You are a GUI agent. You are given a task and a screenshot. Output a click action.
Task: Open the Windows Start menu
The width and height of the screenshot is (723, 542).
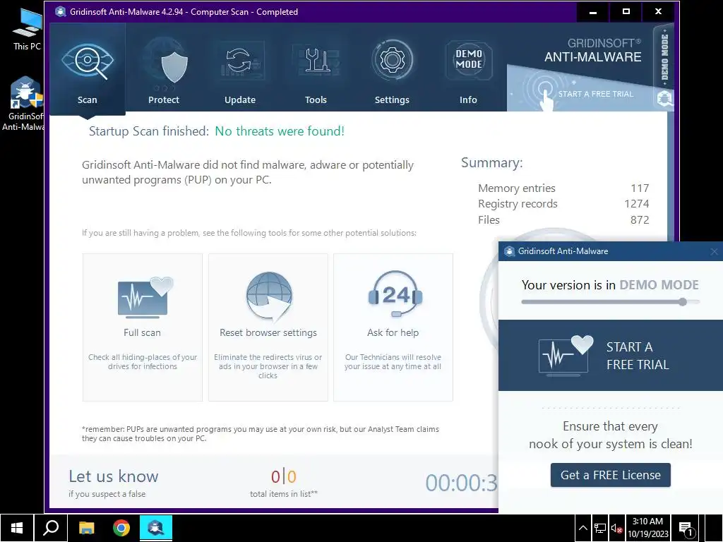(17, 528)
